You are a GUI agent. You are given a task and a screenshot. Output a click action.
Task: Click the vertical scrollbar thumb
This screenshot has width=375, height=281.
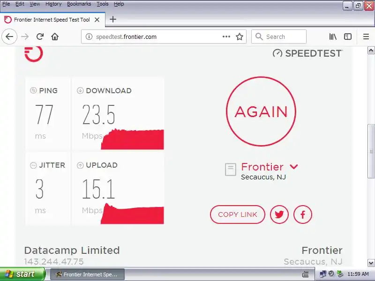tap(371, 151)
